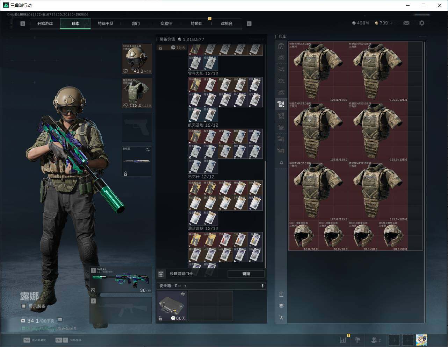
Task: Open the bar chart stats icon
Action: (343, 340)
